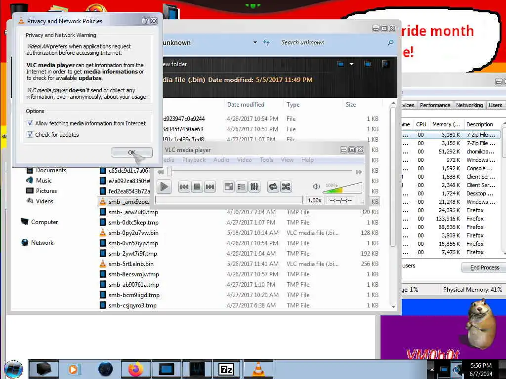506x379 pixels.
Task: Sort files by Date modified column
Action: tap(246, 105)
